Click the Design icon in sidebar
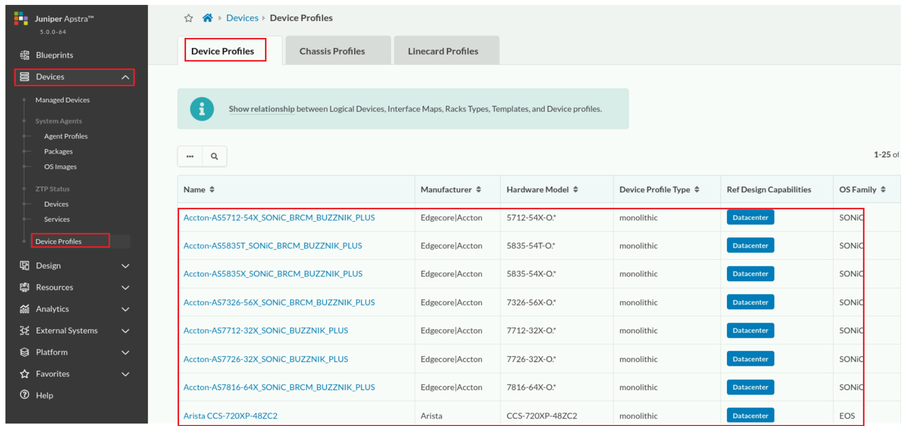 24,265
